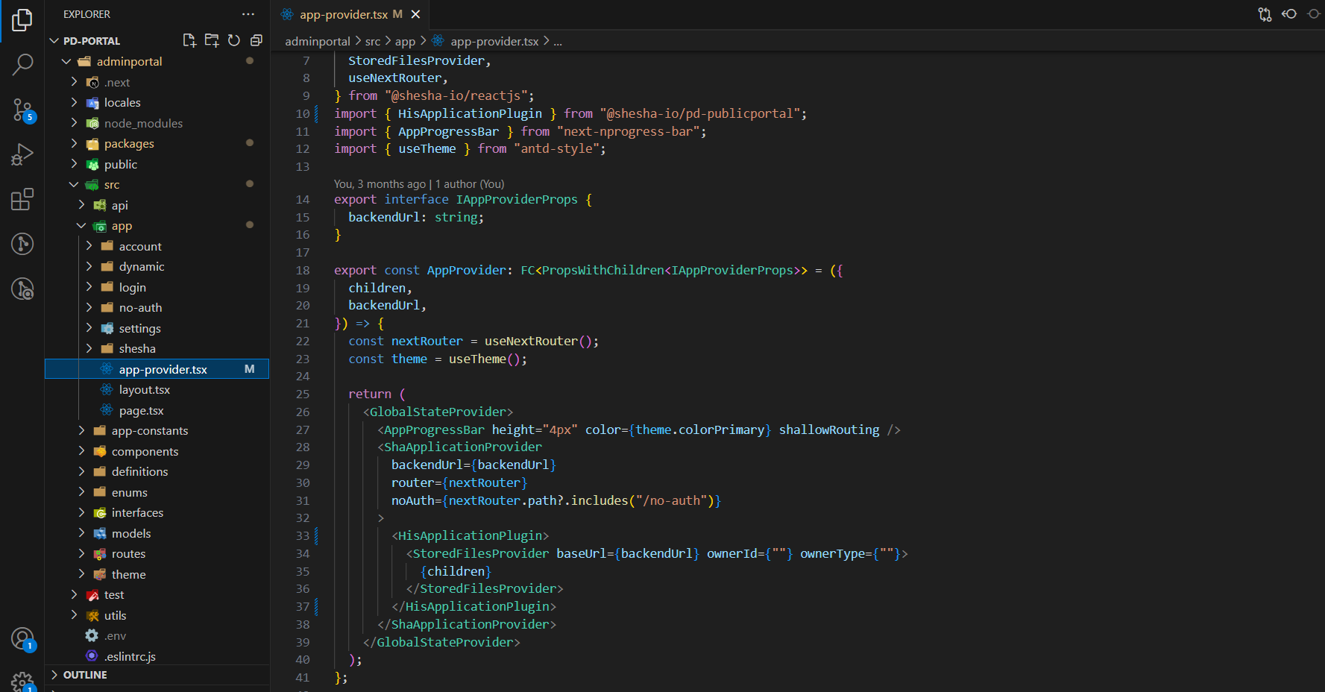Expand the definitions folder

(81, 471)
